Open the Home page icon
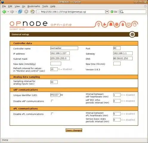Image resolution: width=148 pixels, height=143 pixels. click(33, 12)
